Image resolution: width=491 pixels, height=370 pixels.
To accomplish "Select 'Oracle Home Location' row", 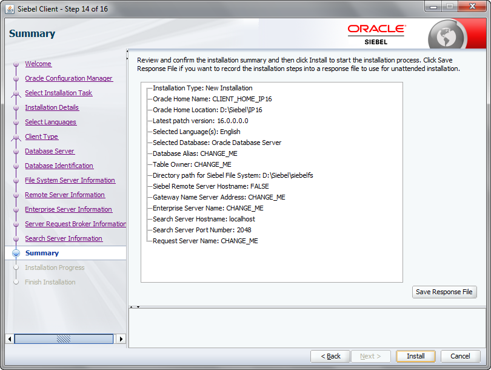I will click(x=207, y=110).
